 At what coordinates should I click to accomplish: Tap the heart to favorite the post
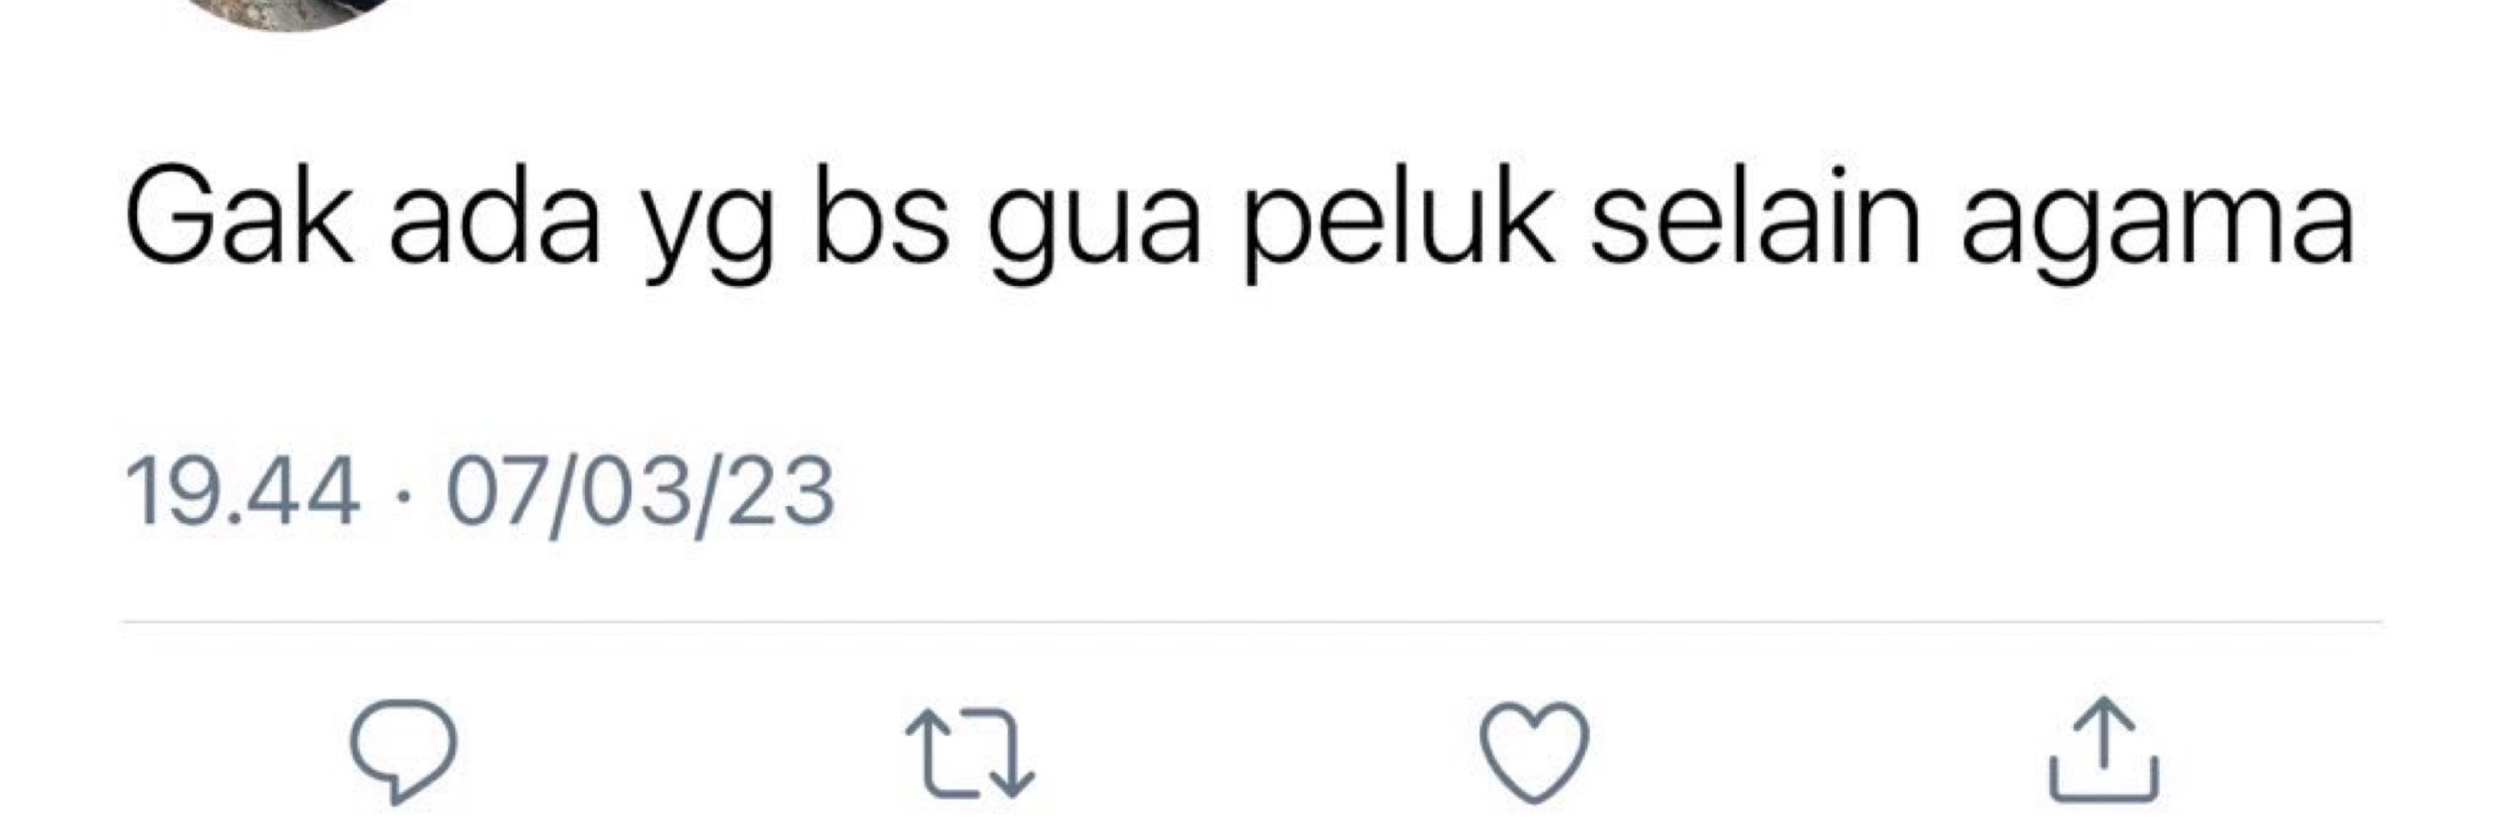coord(1534,751)
